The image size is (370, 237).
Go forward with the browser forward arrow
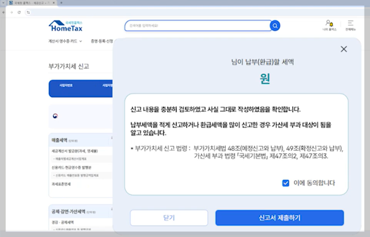pyautogui.click(x=11, y=12)
